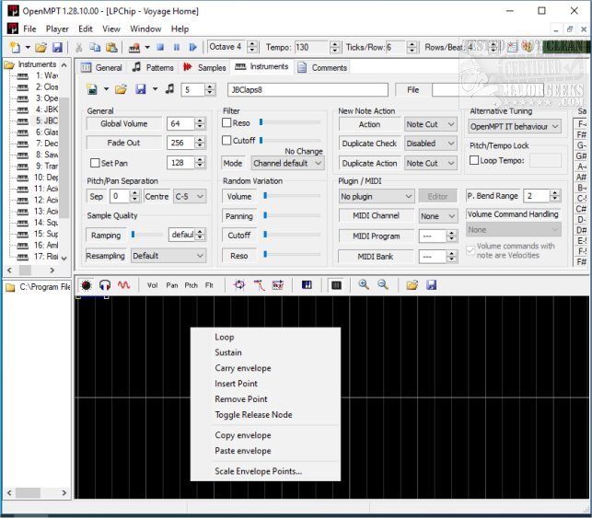The height and width of the screenshot is (518, 592).
Task: Click the Cut scissors icon
Action: 80,47
